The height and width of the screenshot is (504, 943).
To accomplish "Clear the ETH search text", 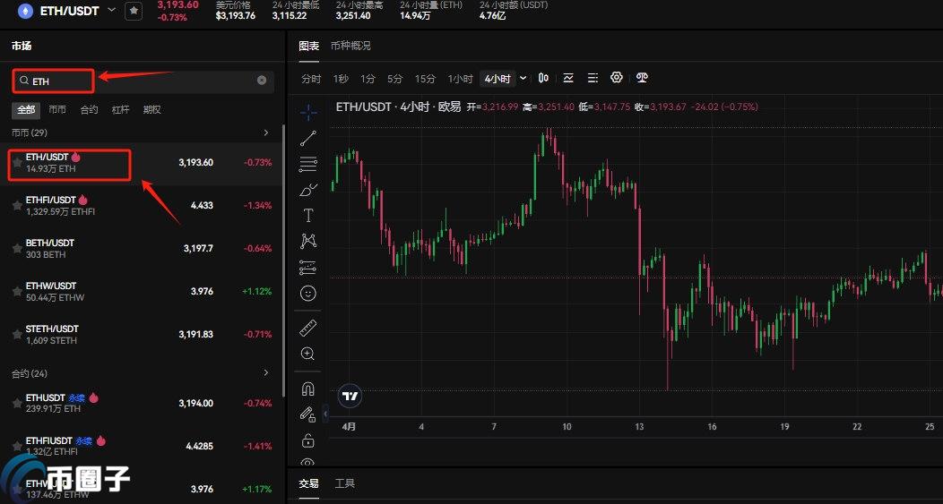I will tap(262, 81).
